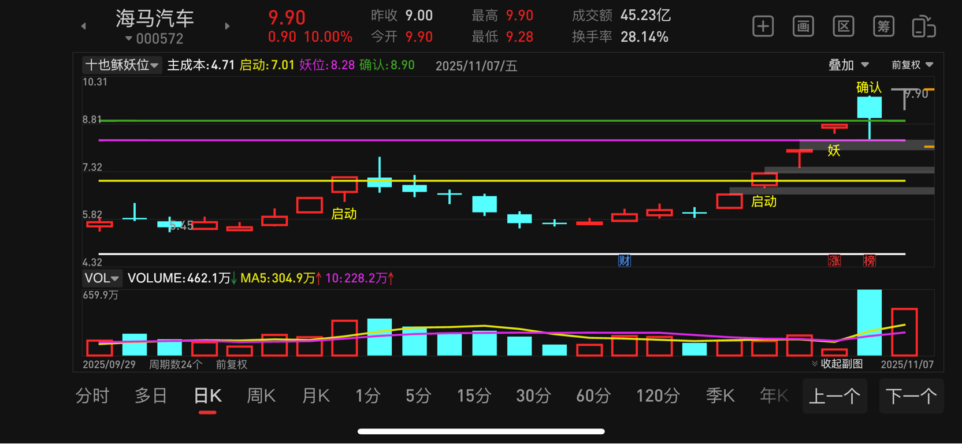Viewport: 962px width, 444px height.
Task: Switch to 分时 intraday tab
Action: click(x=92, y=396)
